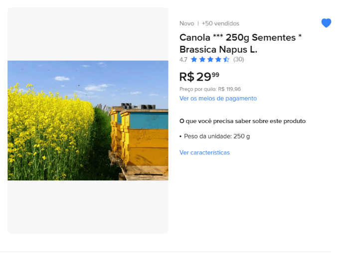Screen dimensions: 340x253
Task: Click the fourth rating star
Action: pyautogui.click(x=218, y=59)
